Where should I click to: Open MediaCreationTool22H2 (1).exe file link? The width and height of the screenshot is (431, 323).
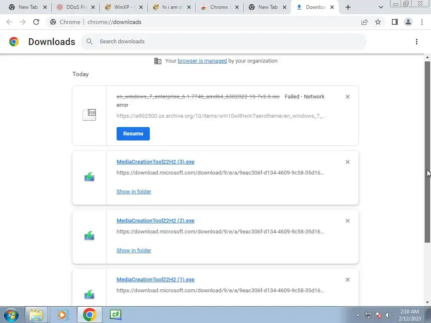155,279
